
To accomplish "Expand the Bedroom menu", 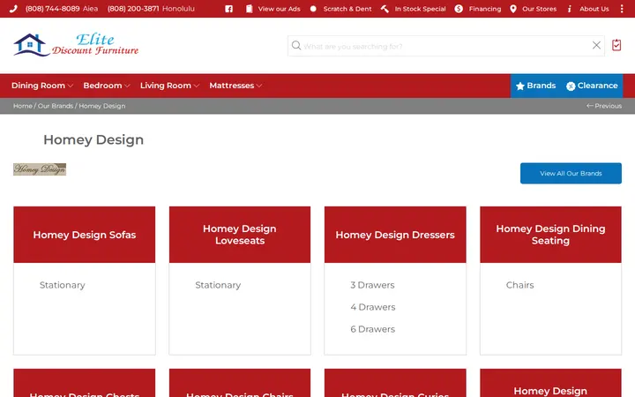I will click(x=107, y=86).
